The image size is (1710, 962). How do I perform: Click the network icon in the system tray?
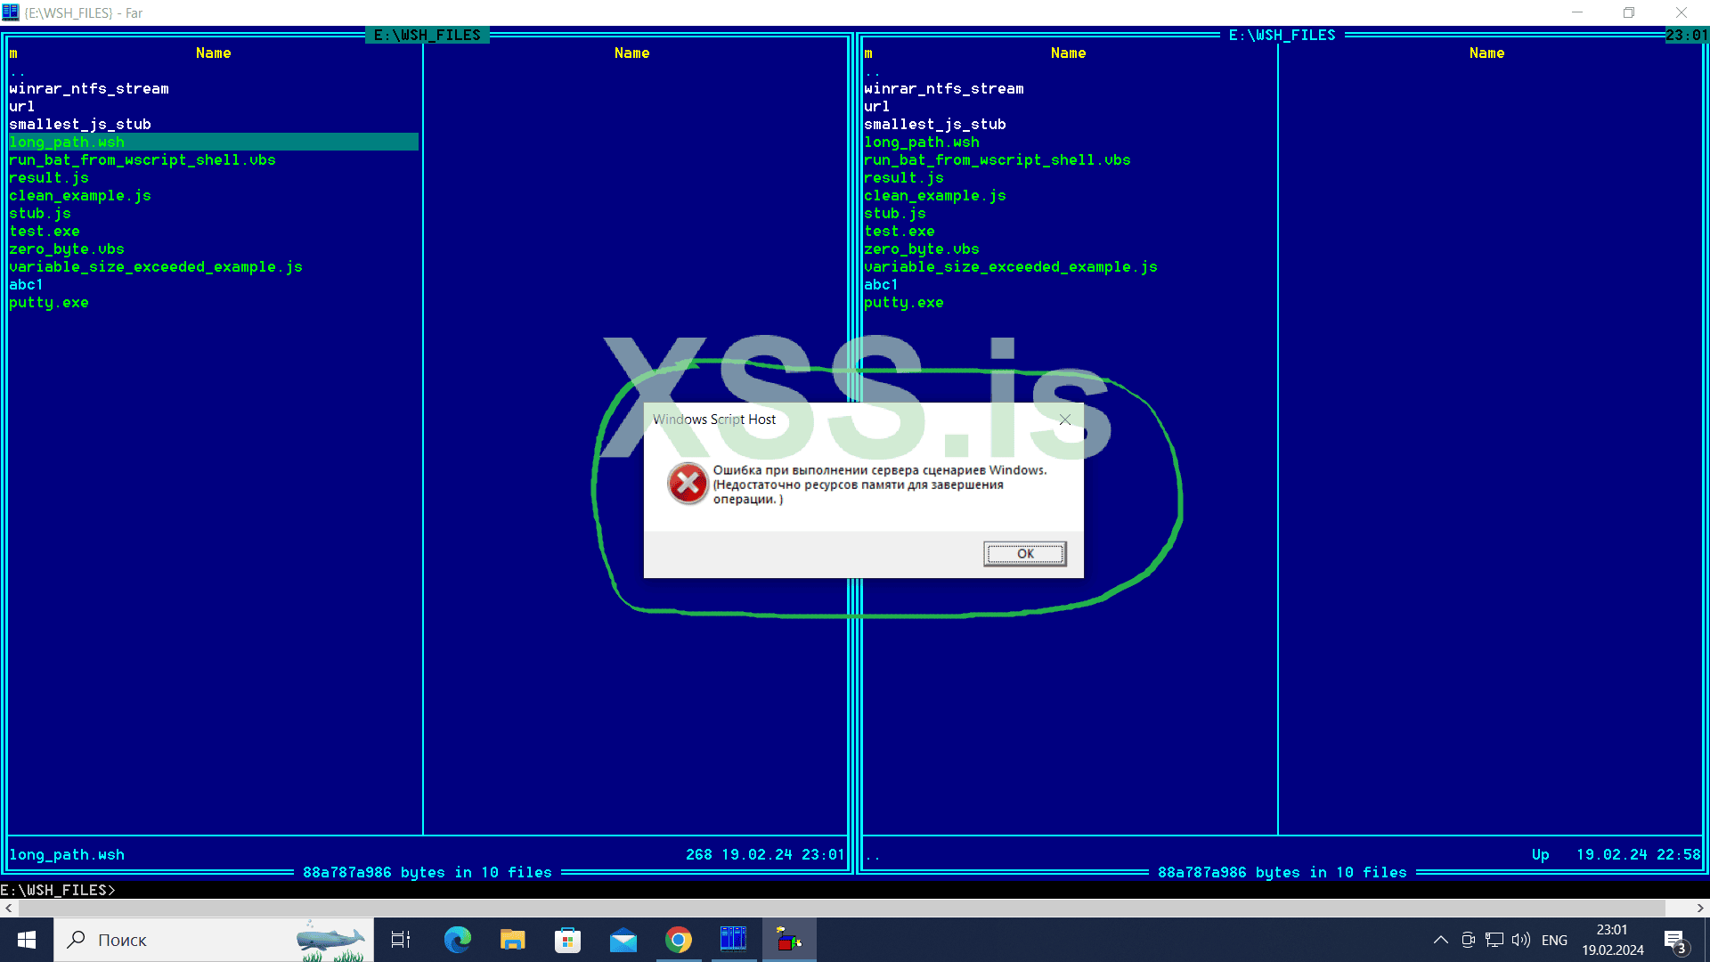(x=1494, y=940)
